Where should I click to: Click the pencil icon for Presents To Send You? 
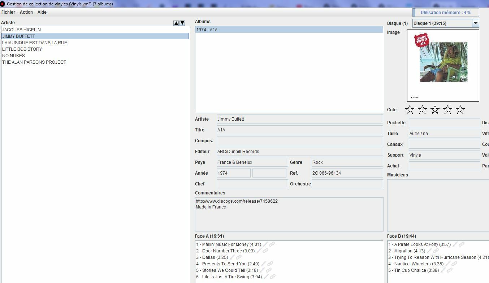tap(264, 264)
